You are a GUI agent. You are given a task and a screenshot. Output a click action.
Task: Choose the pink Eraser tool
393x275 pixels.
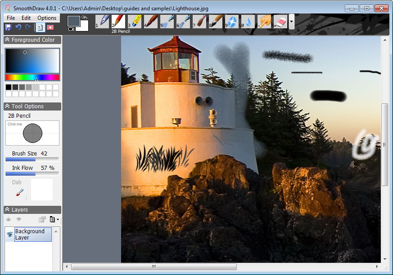tap(281, 22)
